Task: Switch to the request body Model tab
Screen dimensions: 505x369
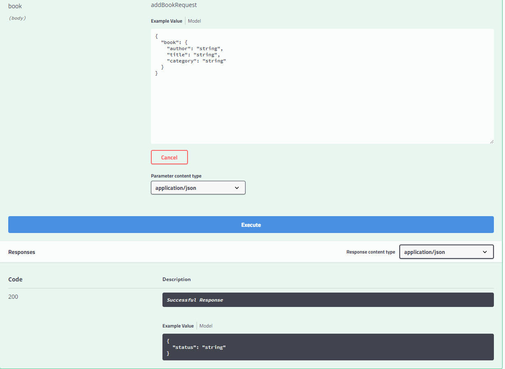Action: point(195,21)
